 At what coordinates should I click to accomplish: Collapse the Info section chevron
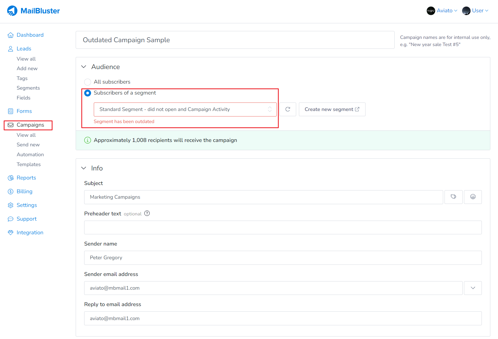(84, 168)
